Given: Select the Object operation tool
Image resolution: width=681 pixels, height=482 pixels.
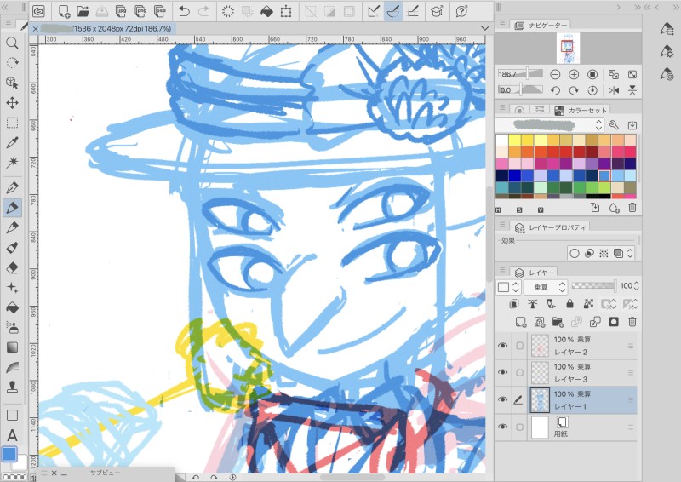Looking at the screenshot, I should click(12, 83).
